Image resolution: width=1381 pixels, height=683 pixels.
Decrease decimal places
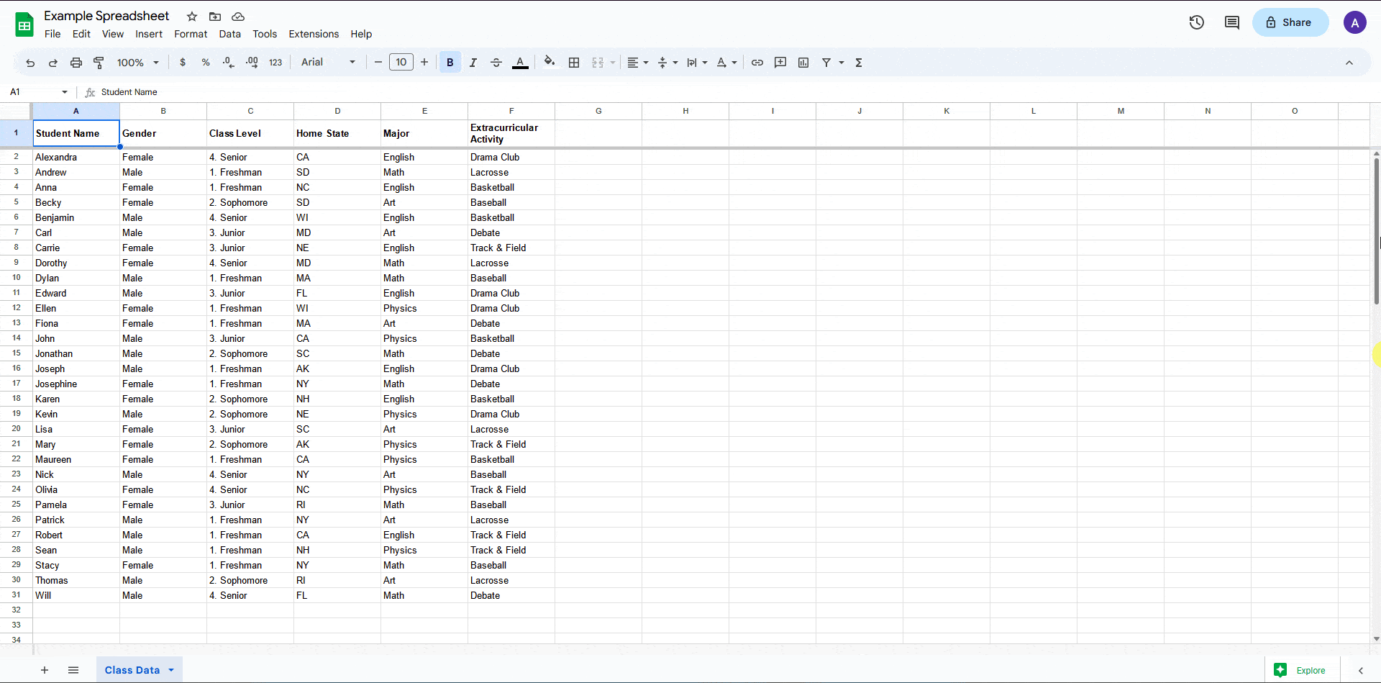[x=228, y=63]
